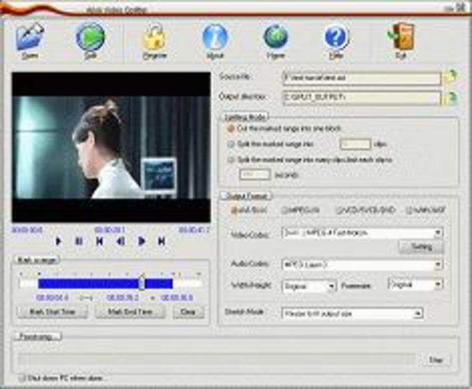This screenshot has height=389, width=472.
Task: Expand the Audio Codec dropdown
Action: pyautogui.click(x=438, y=265)
